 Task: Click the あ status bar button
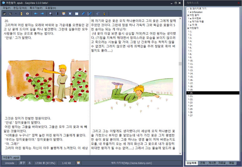pos(30,163)
